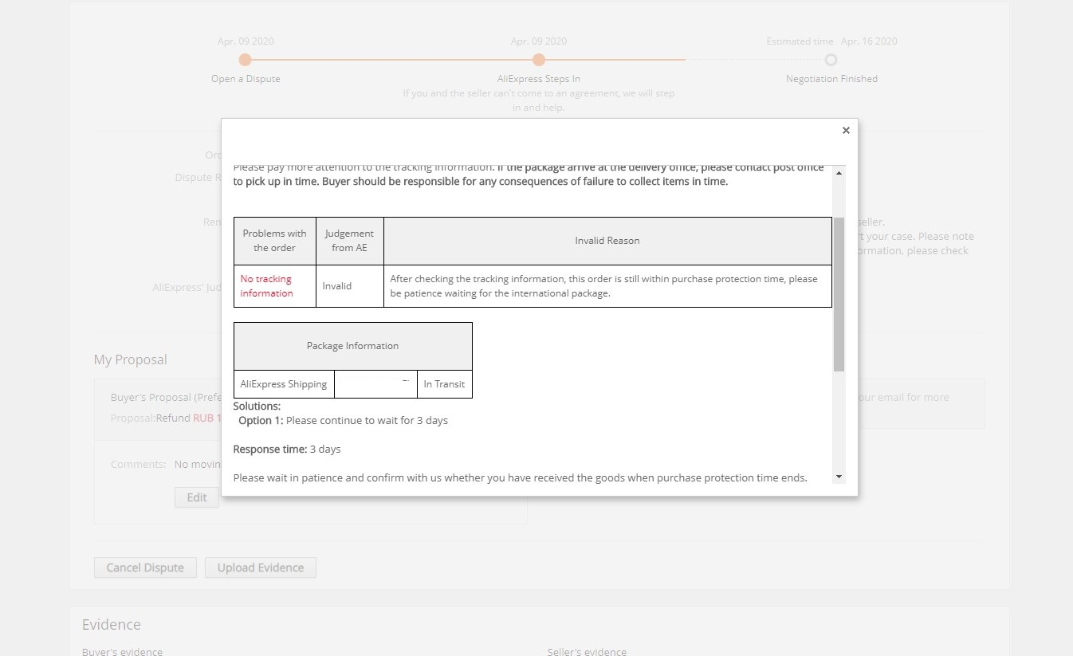The height and width of the screenshot is (656, 1073).
Task: Click the 'Seller's evidence' label
Action: click(x=587, y=652)
